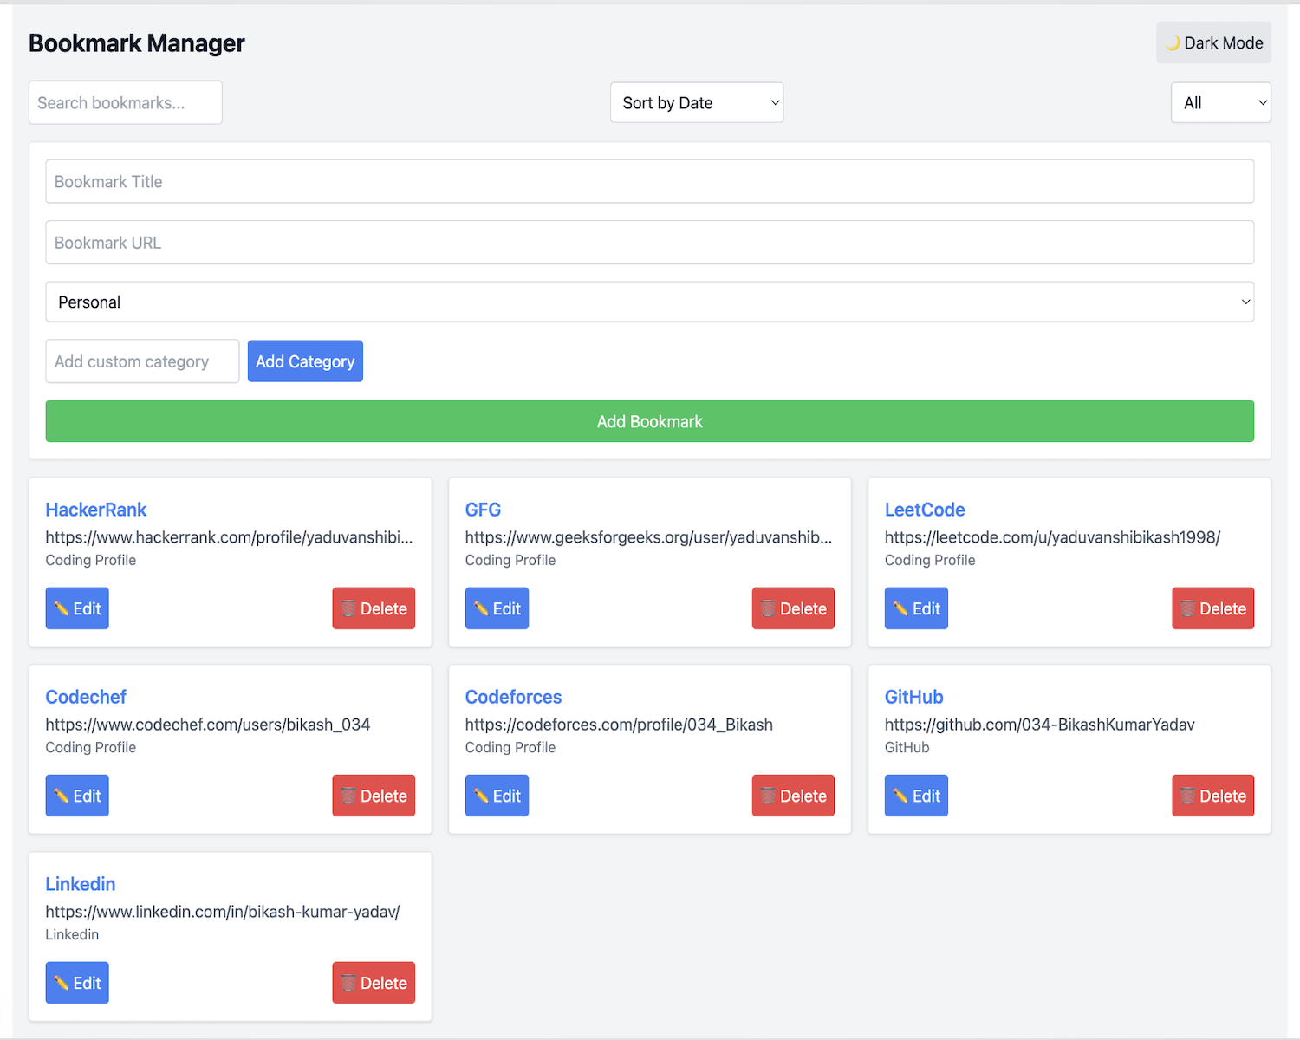Delete the Codechef bookmark
The width and height of the screenshot is (1300, 1040).
pos(374,796)
